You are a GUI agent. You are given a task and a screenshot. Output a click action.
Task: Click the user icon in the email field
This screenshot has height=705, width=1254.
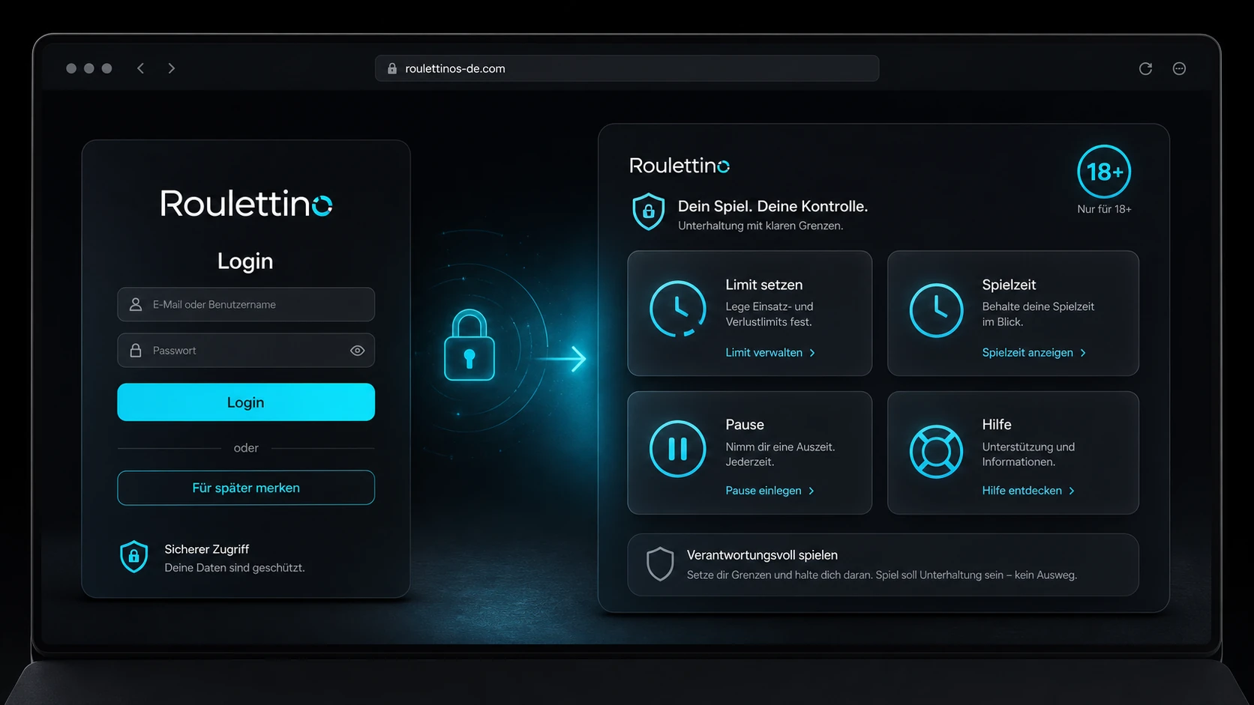click(136, 305)
